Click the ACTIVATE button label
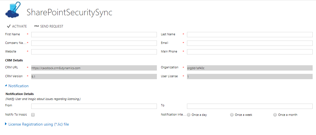Screen dimensions: 316x135 19,26
